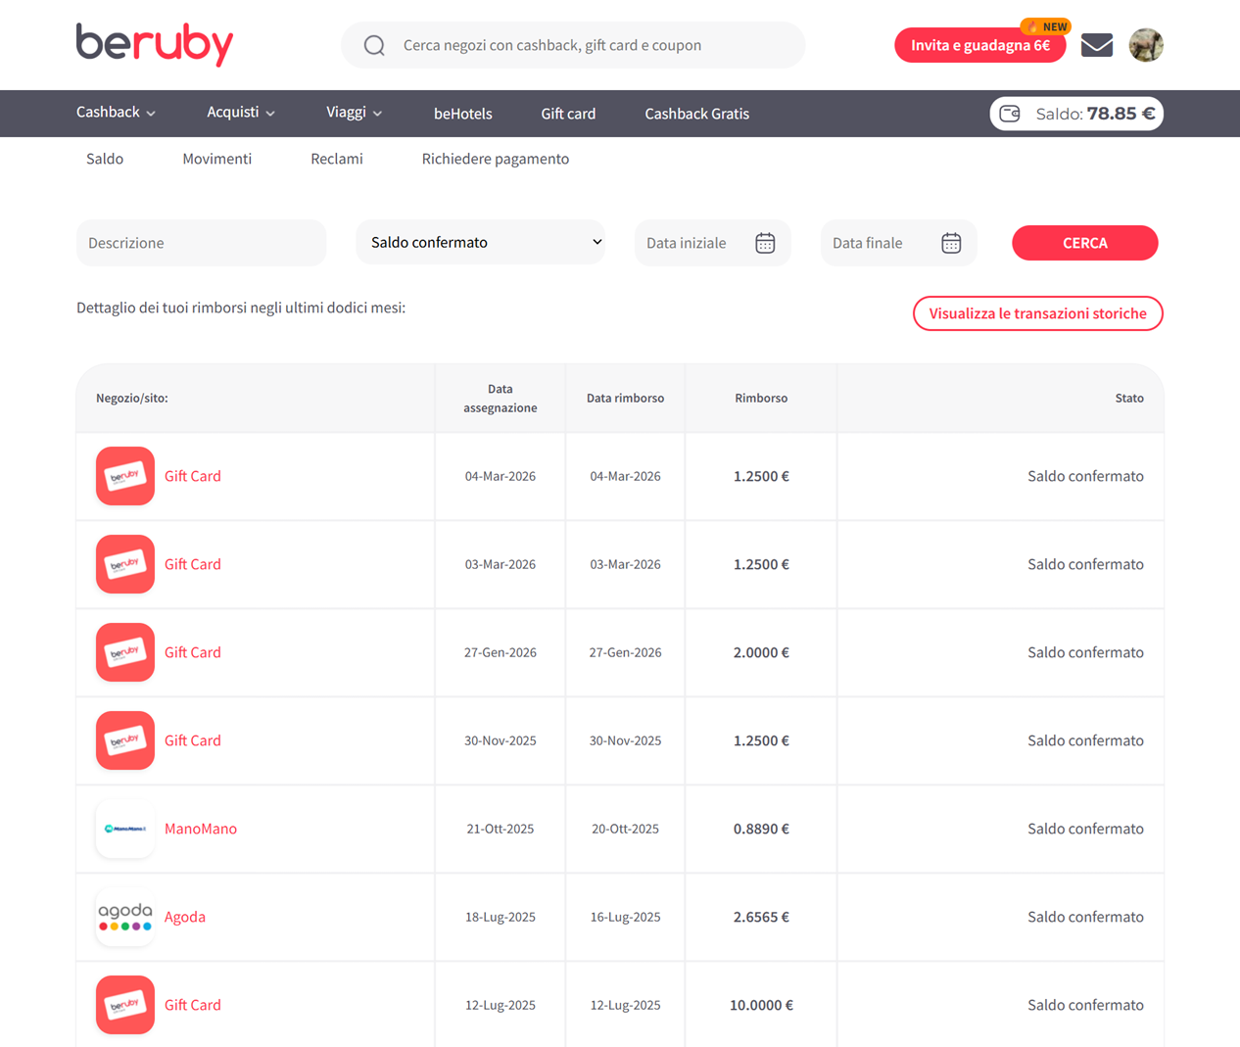Focus the Data iniziale date field
The width and height of the screenshot is (1240, 1047).
tap(713, 243)
